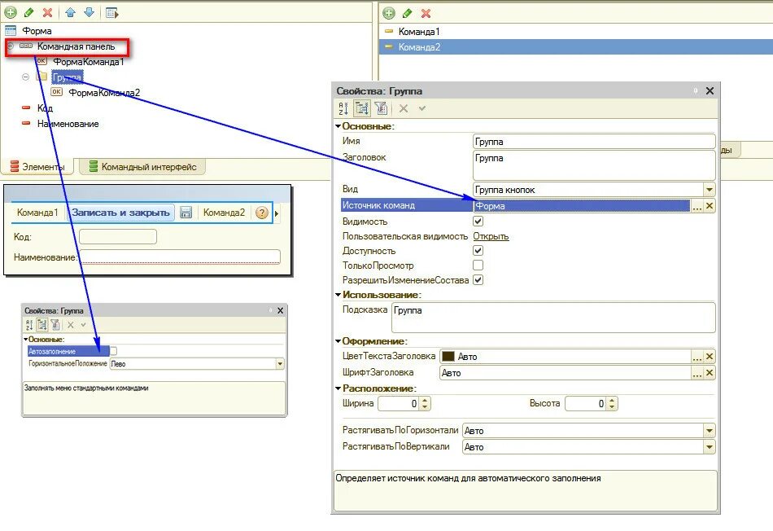Collapse the Группа tree node
This screenshot has width=773, height=531.
pyautogui.click(x=26, y=77)
